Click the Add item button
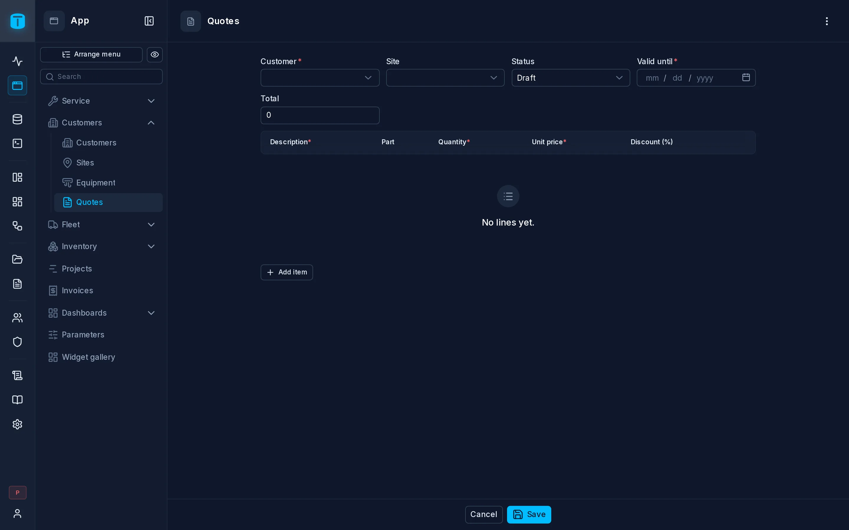The width and height of the screenshot is (849, 530). [x=287, y=272]
